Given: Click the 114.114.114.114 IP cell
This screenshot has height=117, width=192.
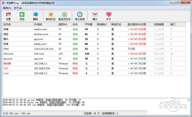Looking at the screenshot, I should pos(43,49).
